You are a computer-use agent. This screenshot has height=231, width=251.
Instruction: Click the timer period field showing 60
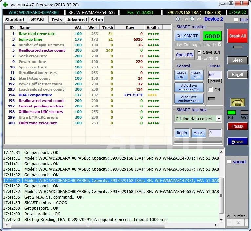[x=215, y=75]
